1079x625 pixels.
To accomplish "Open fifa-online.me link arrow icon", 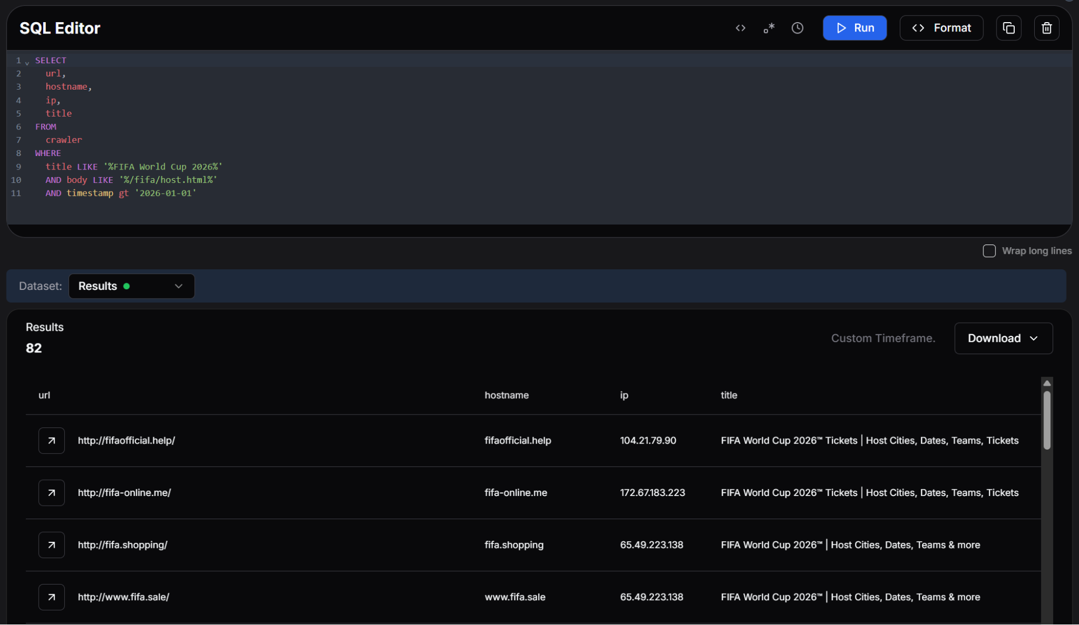I will [52, 493].
